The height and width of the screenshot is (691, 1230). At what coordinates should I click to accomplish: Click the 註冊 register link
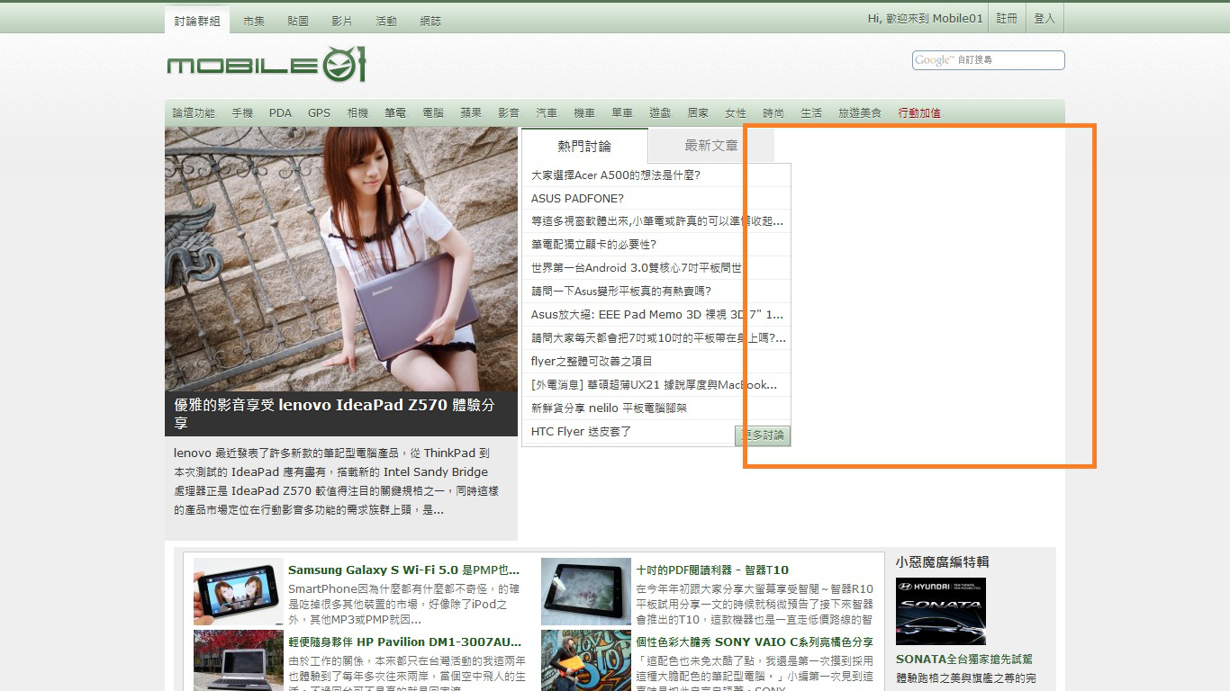pyautogui.click(x=1007, y=18)
